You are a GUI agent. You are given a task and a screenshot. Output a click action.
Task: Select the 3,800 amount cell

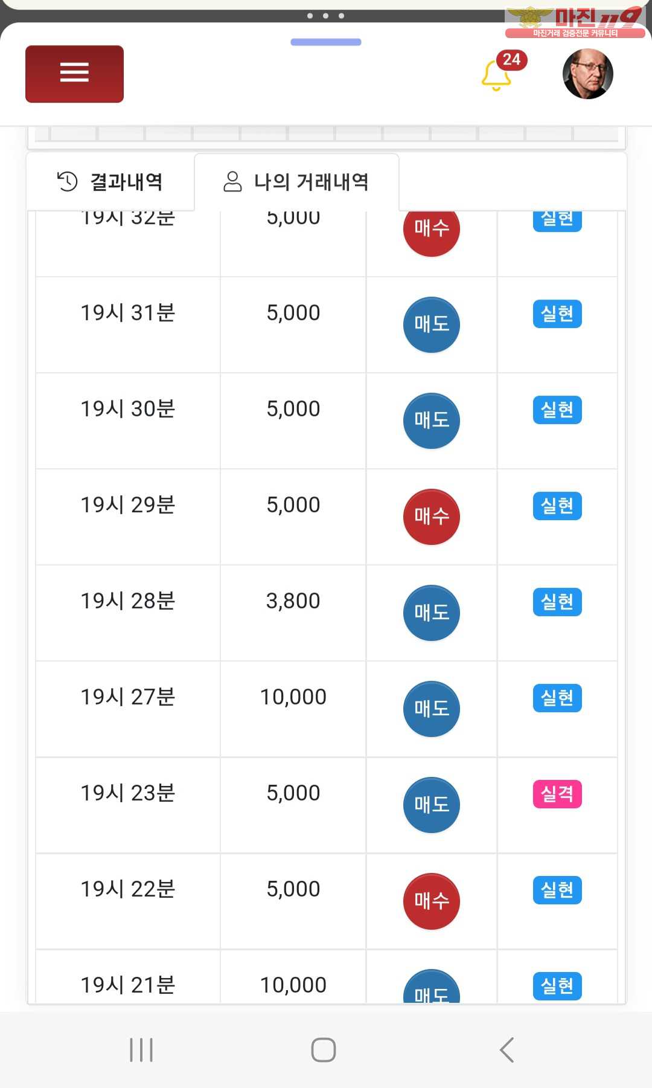pyautogui.click(x=293, y=613)
